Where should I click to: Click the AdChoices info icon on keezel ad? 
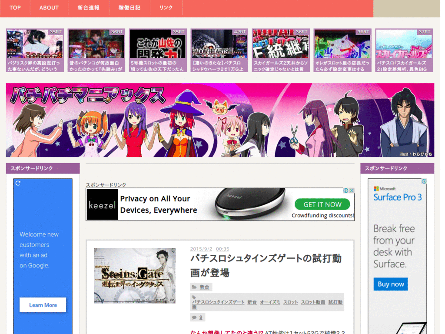click(345, 190)
